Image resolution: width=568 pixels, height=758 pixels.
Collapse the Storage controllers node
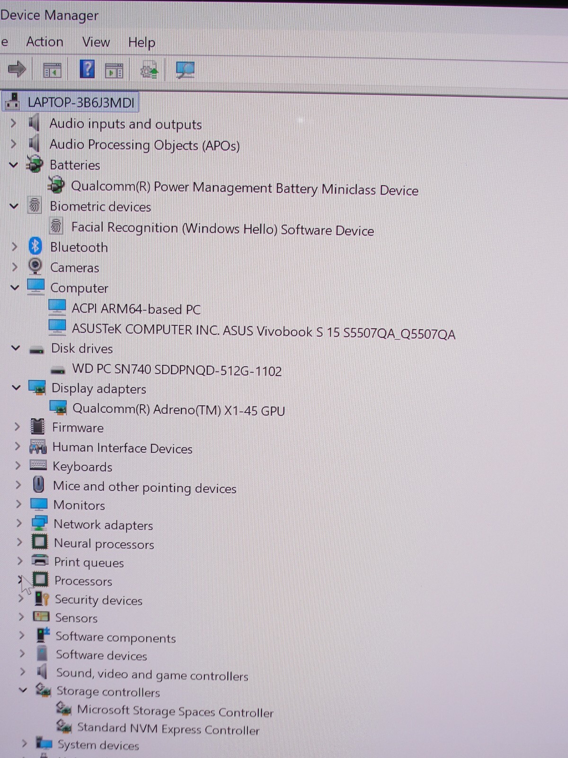[x=23, y=690]
